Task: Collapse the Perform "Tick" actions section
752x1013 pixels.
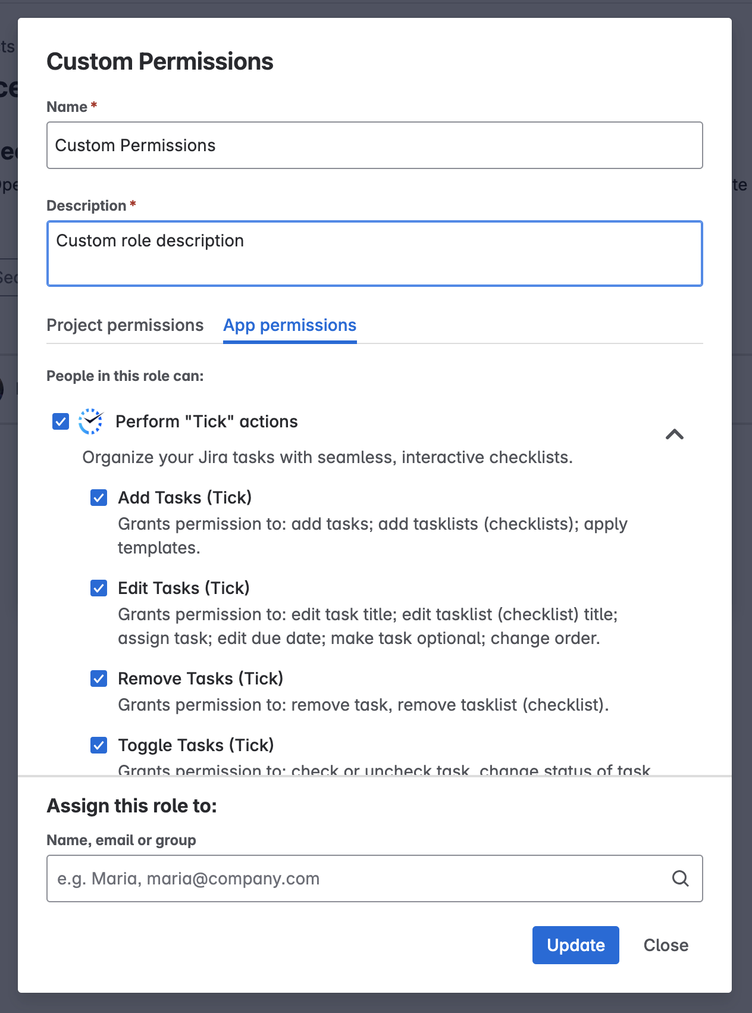Action: click(x=675, y=434)
